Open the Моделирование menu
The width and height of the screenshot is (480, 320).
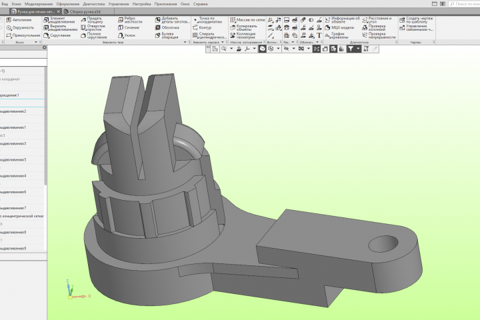click(39, 3)
